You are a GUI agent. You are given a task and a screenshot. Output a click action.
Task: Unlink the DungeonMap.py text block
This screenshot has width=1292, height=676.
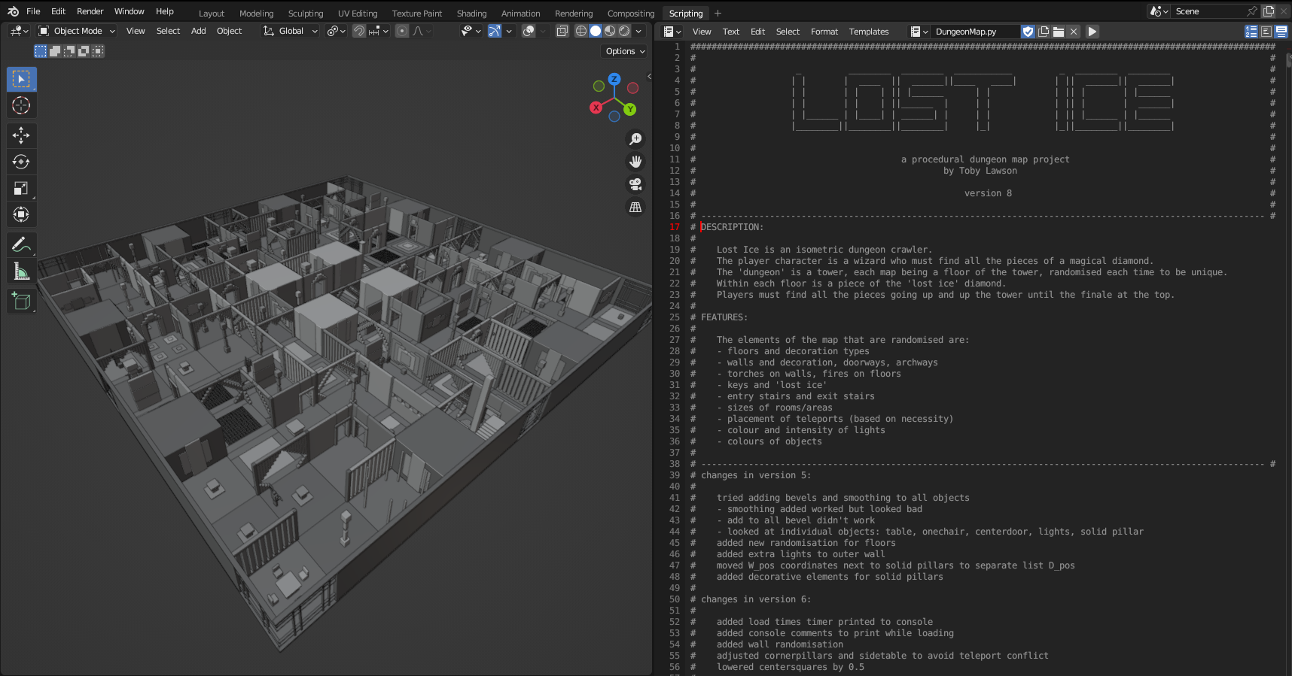tap(1074, 32)
